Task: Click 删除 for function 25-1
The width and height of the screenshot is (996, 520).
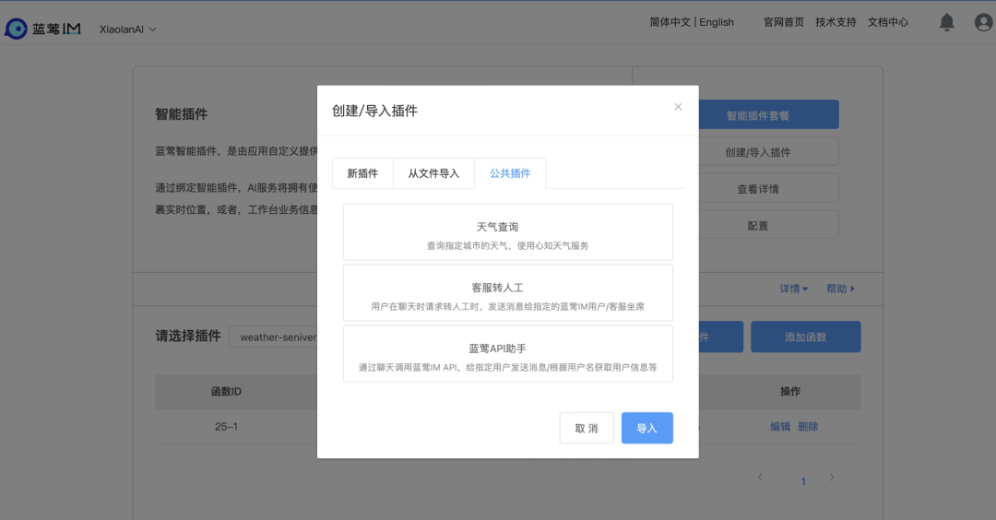Action: coord(807,427)
